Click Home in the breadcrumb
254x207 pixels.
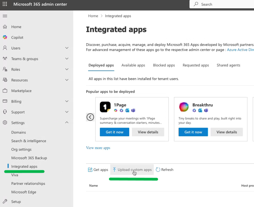93,16
